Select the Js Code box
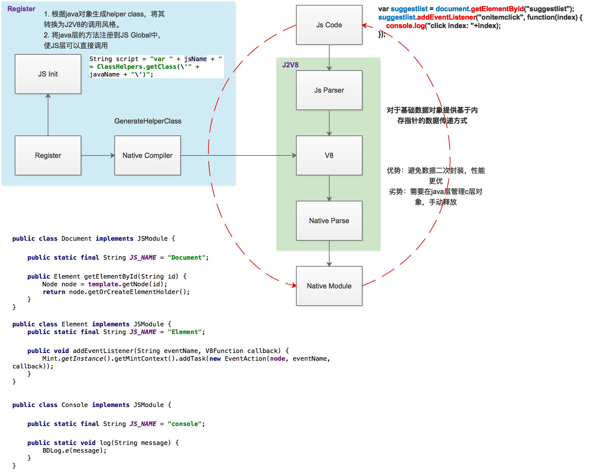The width and height of the screenshot is (601, 473). point(329,25)
